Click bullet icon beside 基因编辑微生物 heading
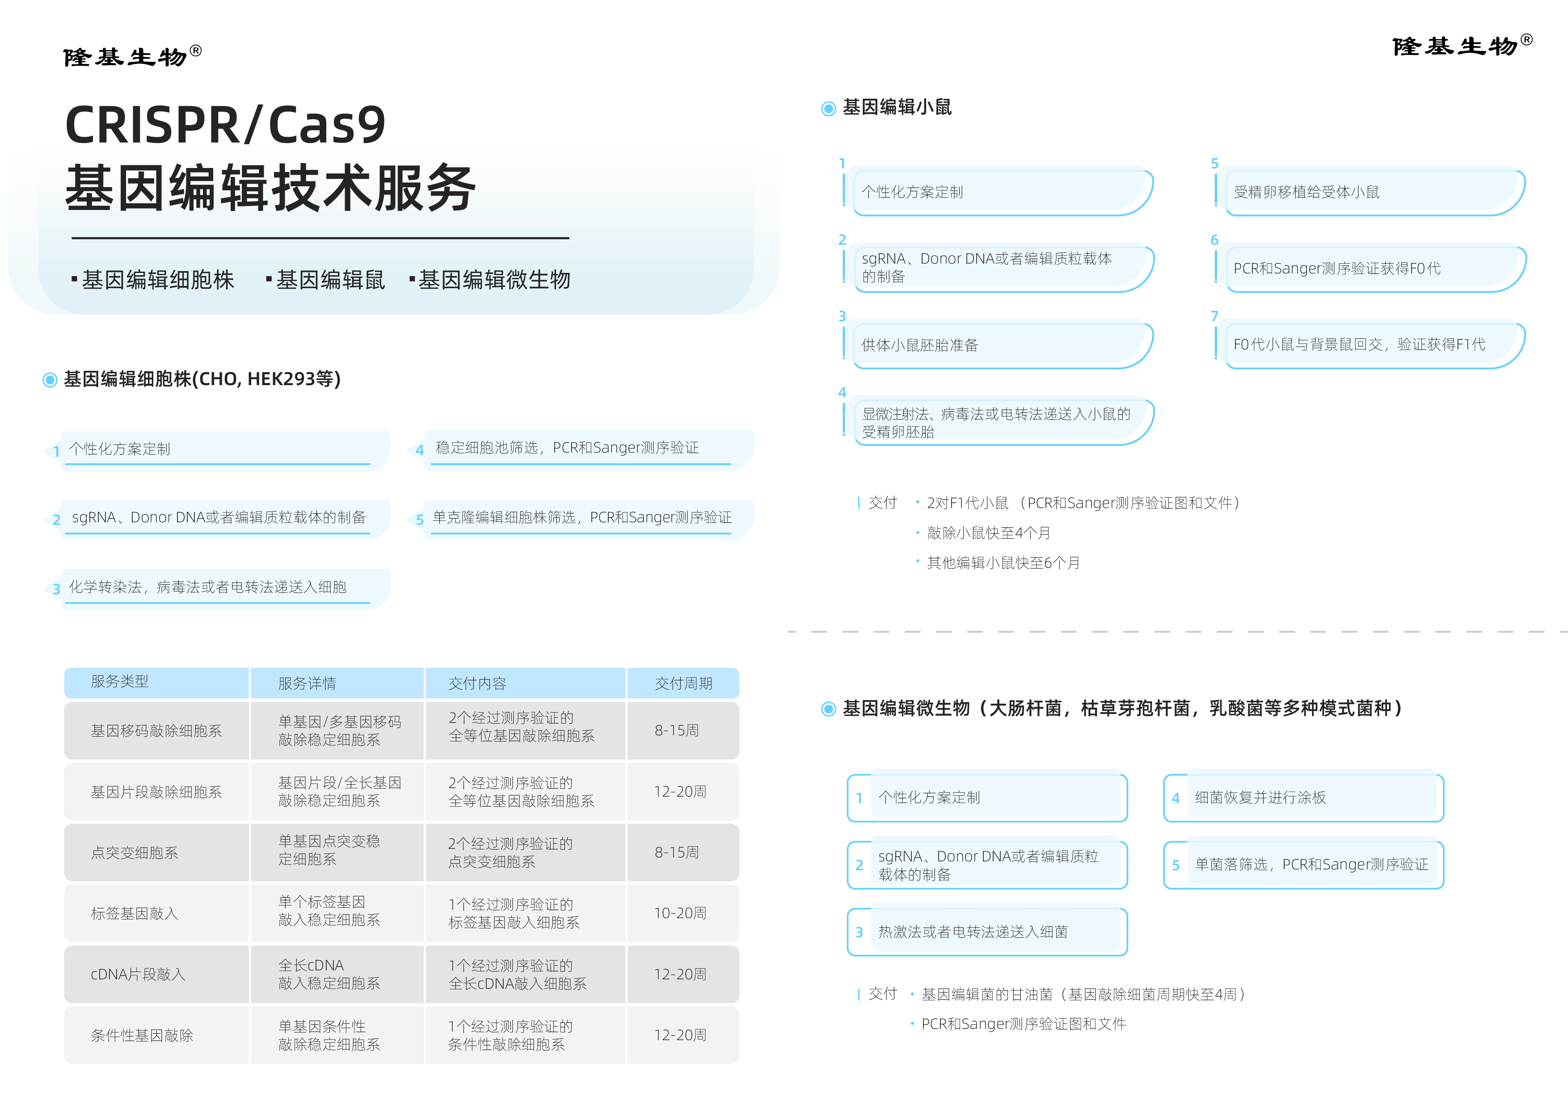The height and width of the screenshot is (1108, 1568). coord(828,709)
